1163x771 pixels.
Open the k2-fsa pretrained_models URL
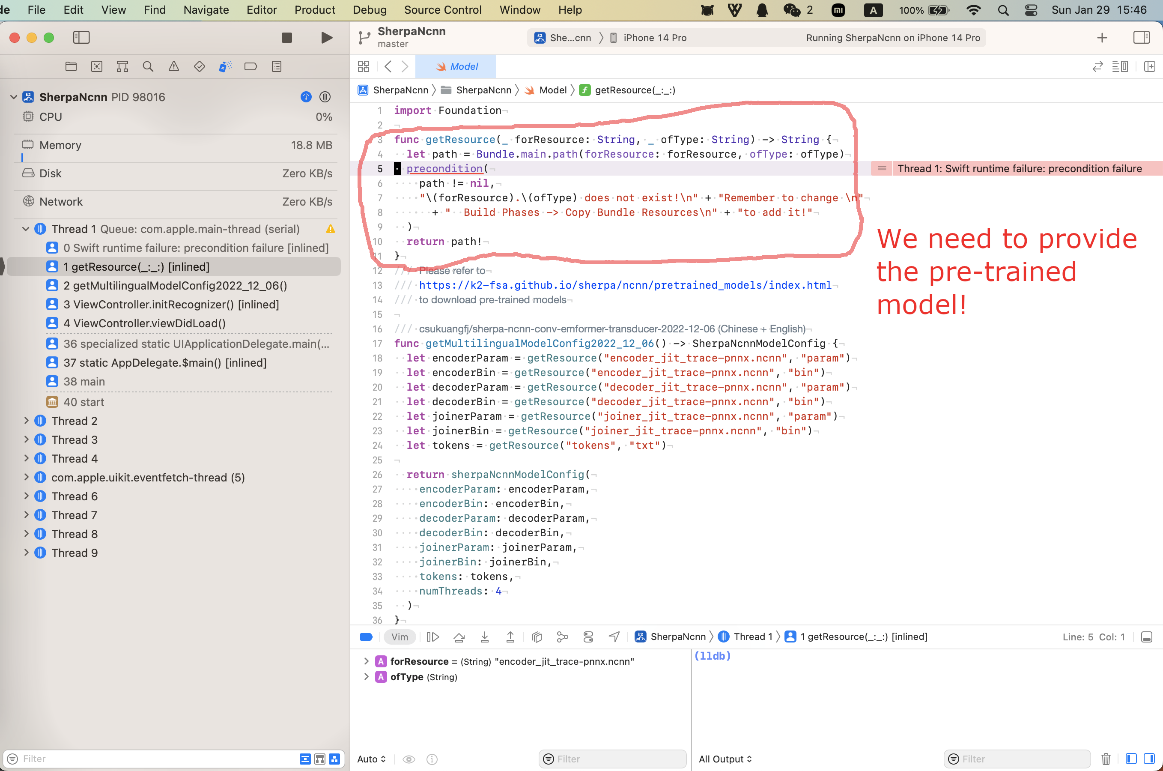625,285
